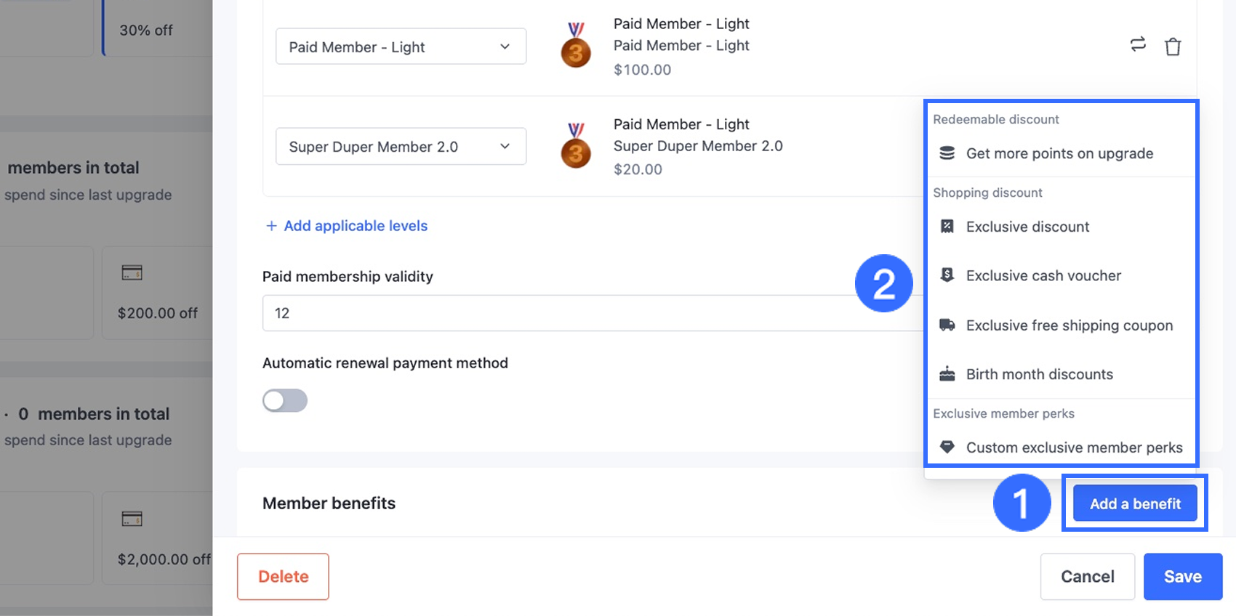Enable the automatic renewal payment toggle
1236x616 pixels.
click(285, 400)
